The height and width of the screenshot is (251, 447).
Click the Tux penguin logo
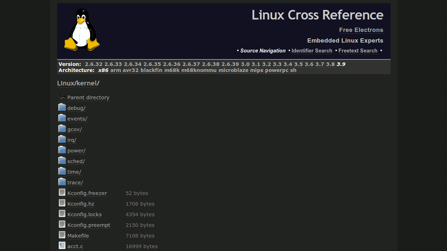[x=82, y=28]
